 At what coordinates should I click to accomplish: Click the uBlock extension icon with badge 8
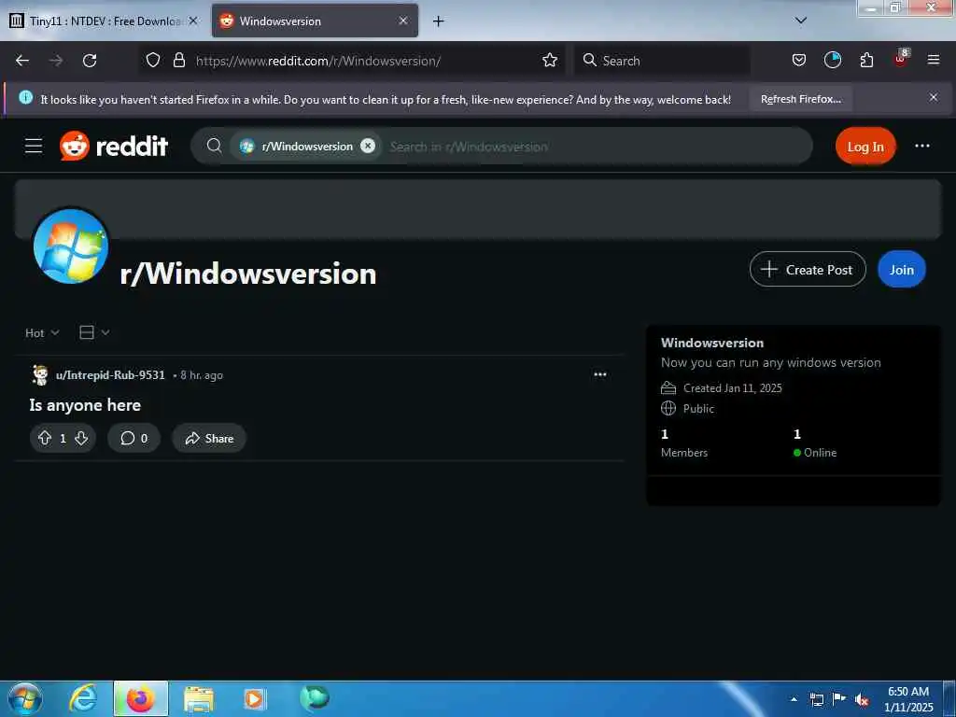[901, 59]
